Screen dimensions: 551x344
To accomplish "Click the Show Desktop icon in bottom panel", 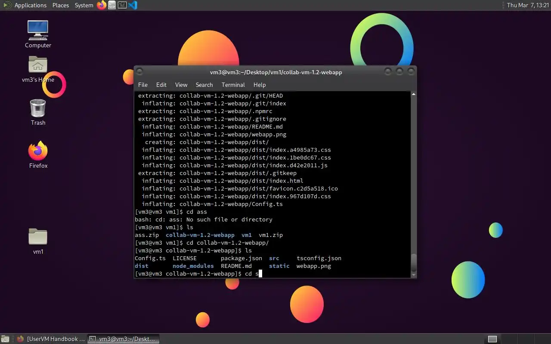I will click(5, 339).
